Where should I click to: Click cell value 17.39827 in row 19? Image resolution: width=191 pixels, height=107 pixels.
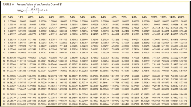click(11, 86)
